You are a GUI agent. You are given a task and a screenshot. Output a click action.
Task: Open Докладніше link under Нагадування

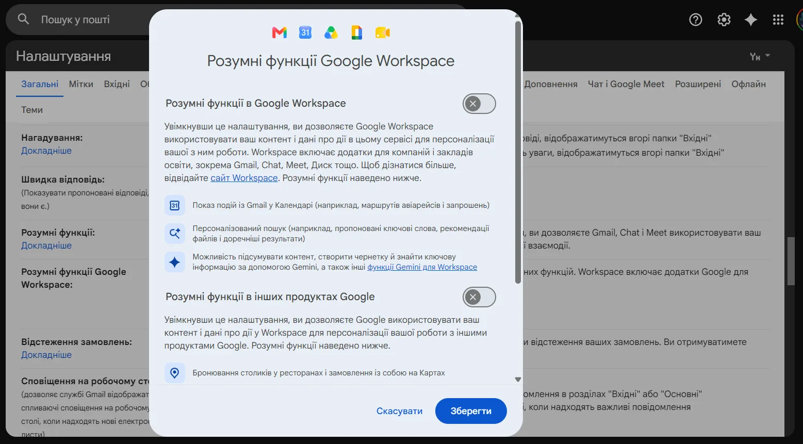click(46, 151)
